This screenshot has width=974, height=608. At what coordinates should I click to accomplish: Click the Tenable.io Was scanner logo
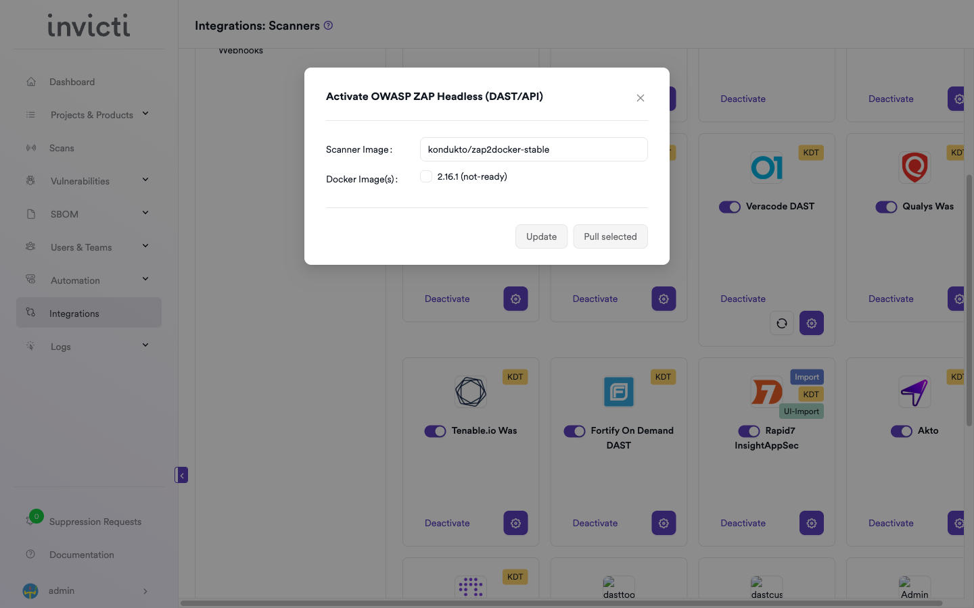pos(470,392)
